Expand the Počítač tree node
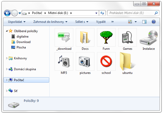Screen dimensions: 163x113 (7, 80)
